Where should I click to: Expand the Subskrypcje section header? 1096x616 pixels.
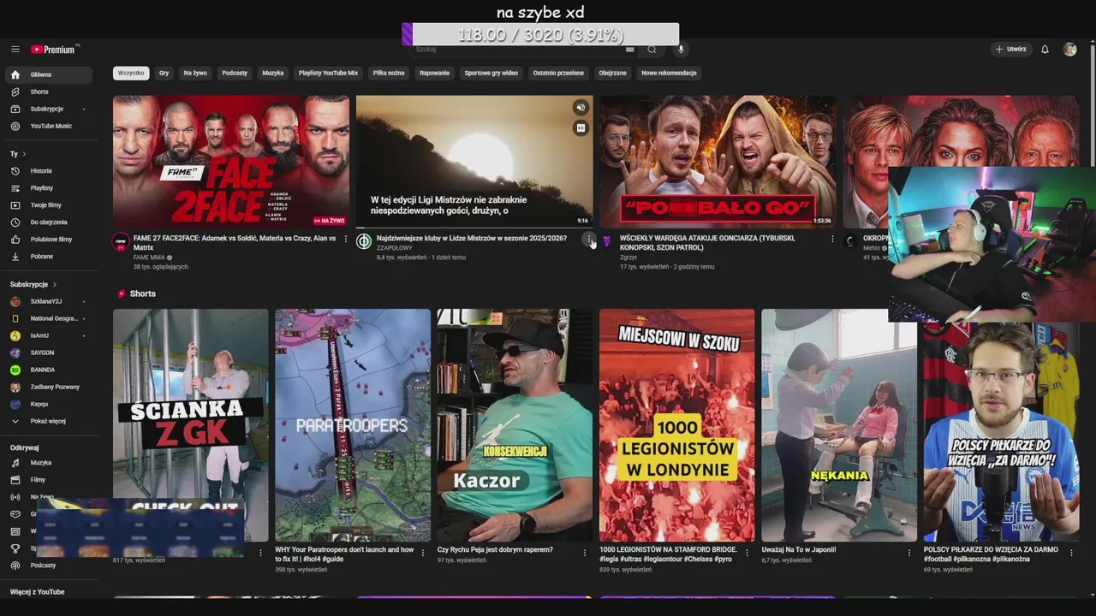(x=33, y=284)
